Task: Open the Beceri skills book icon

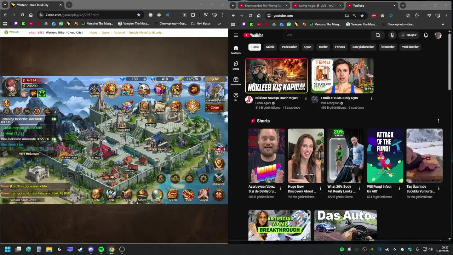Action: [173, 194]
